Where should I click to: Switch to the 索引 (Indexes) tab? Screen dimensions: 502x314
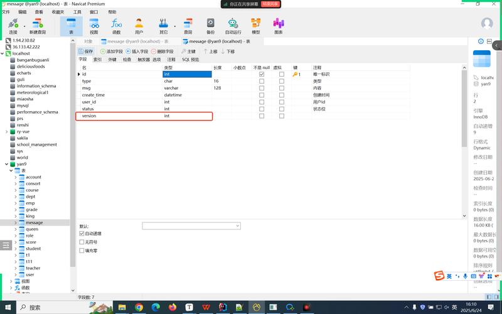point(97,60)
